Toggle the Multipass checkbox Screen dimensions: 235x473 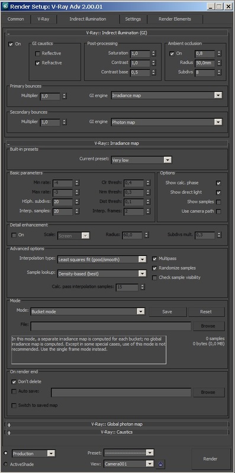pos(154,259)
